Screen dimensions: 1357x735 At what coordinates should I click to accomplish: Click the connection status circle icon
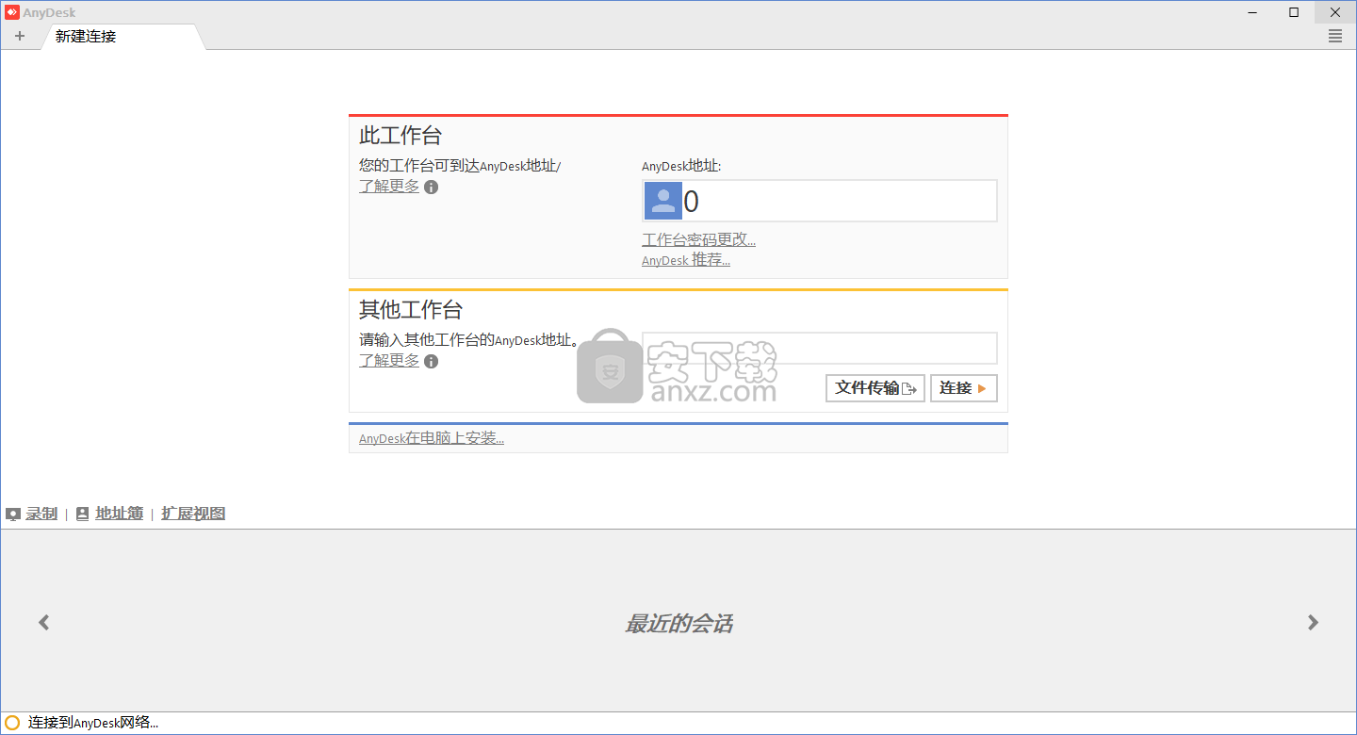pyautogui.click(x=12, y=723)
